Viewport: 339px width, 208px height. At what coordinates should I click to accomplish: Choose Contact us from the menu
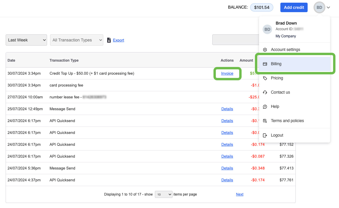[295, 92]
